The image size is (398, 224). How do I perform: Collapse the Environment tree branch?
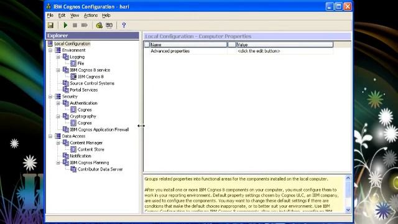(x=50, y=50)
